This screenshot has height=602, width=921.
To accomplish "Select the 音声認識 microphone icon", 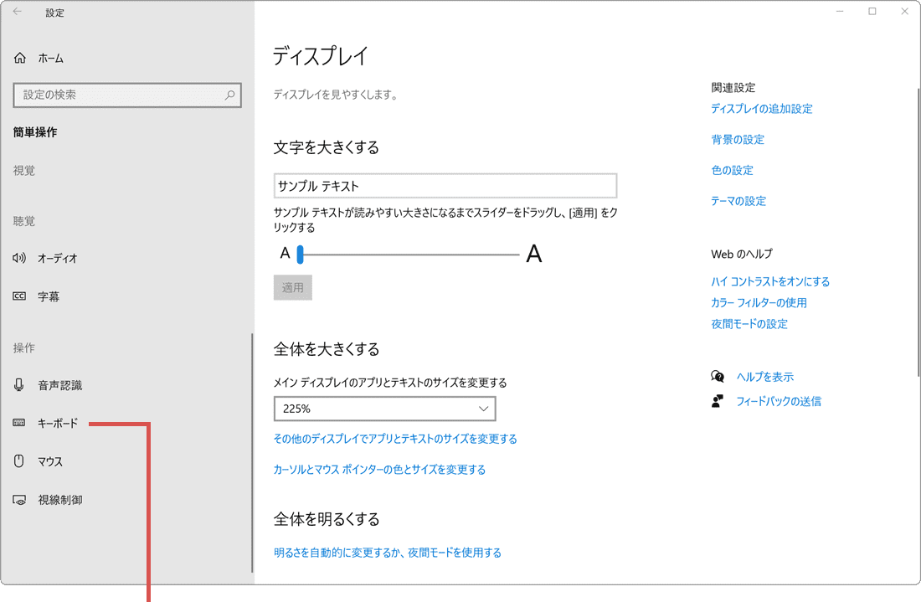I will 18,385.
